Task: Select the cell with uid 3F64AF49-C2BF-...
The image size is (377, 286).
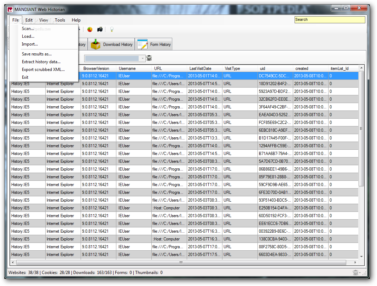Action: tap(275, 107)
